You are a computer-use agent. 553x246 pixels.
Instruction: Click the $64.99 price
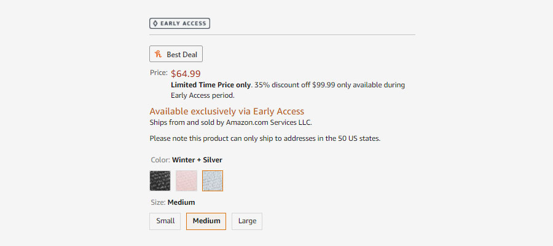coord(186,74)
